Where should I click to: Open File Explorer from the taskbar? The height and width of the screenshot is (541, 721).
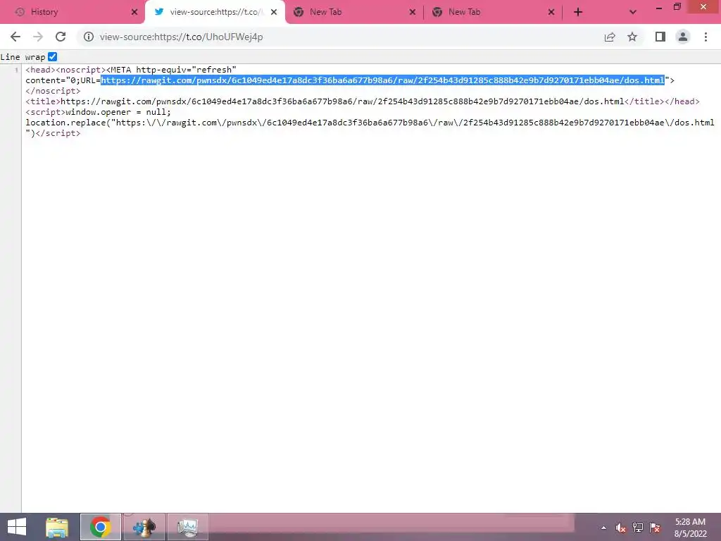[x=57, y=527]
